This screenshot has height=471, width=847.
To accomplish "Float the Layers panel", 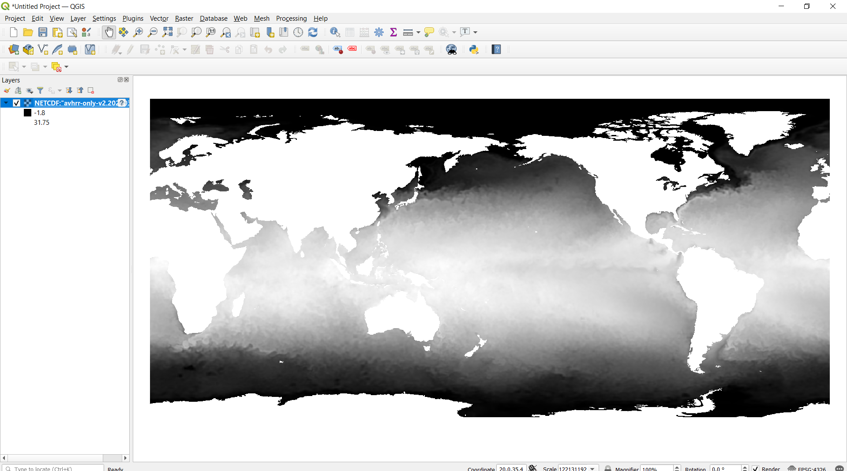I will 120,80.
